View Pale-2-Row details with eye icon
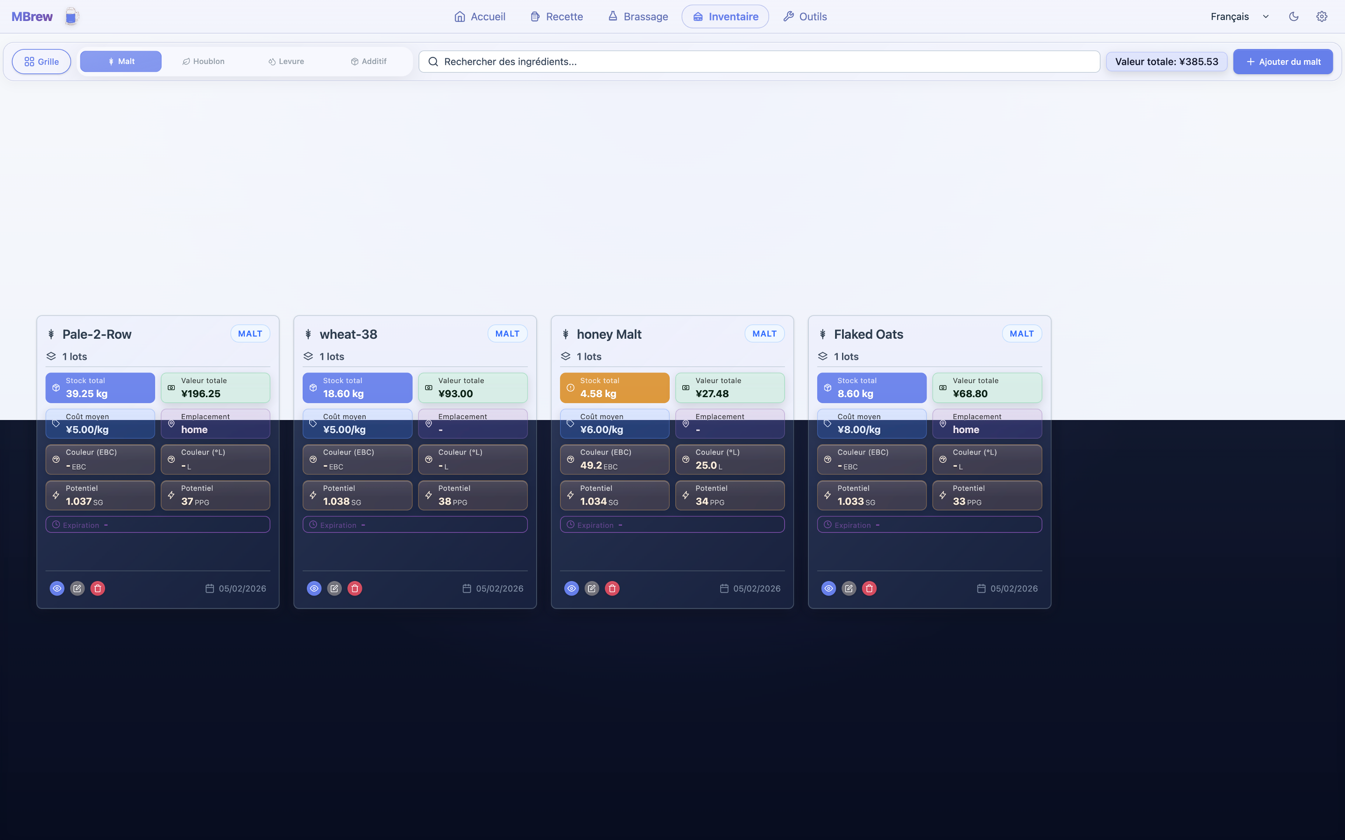1345x840 pixels. click(57, 588)
